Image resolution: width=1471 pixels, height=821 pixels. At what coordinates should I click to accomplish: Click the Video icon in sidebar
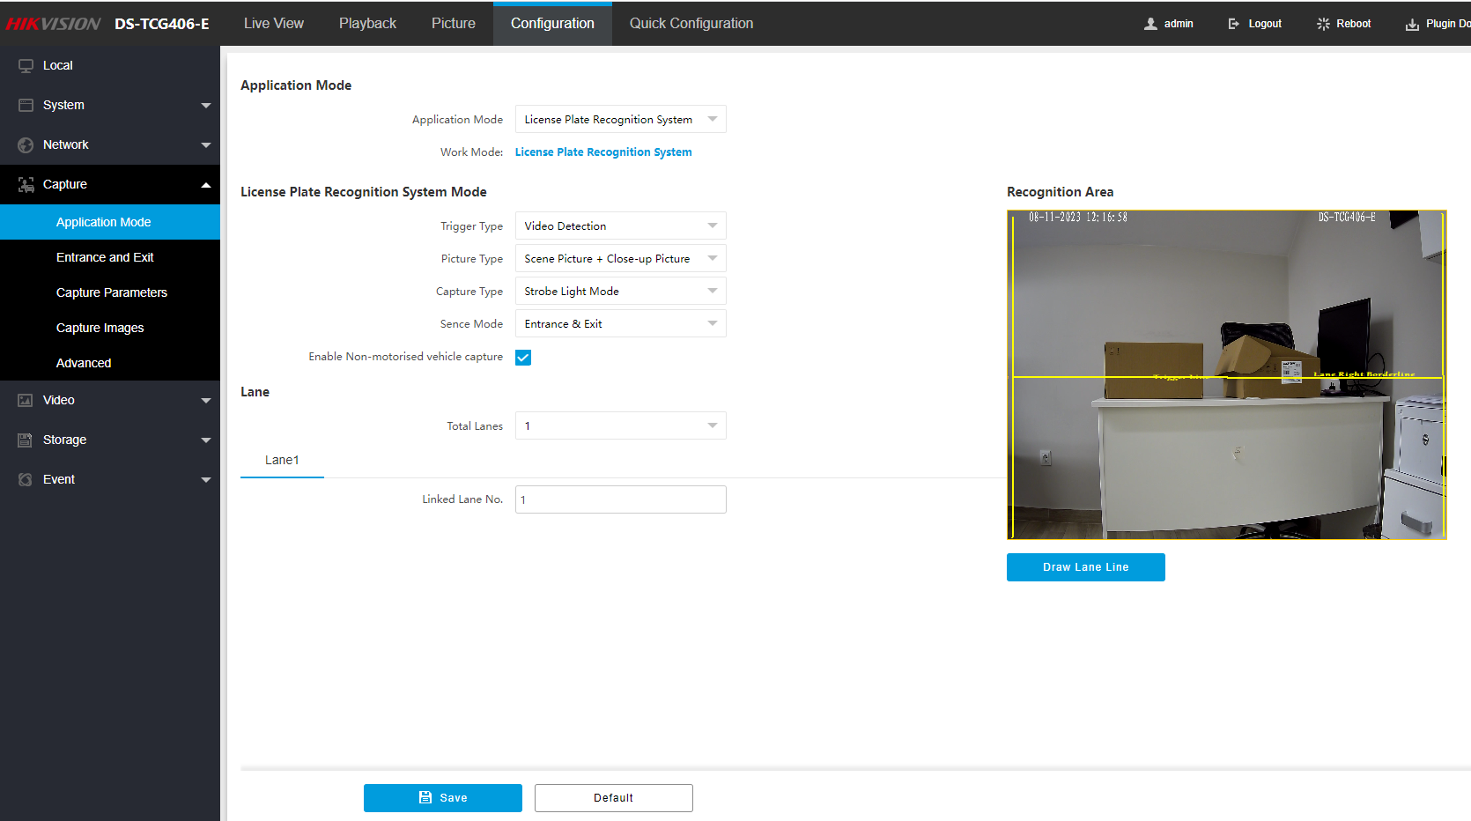[26, 401]
